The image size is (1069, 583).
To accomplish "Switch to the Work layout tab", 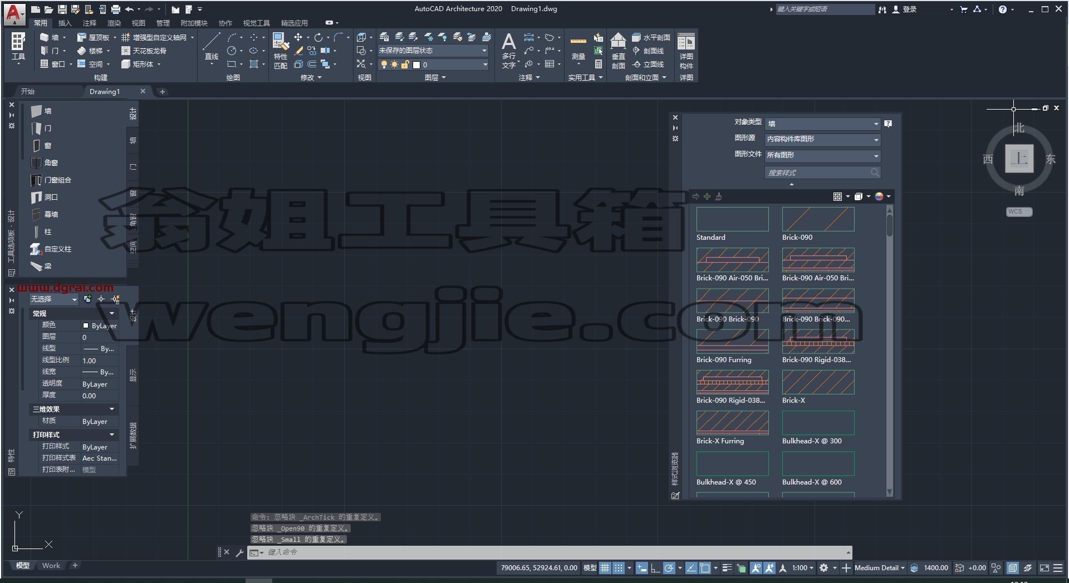I will [51, 566].
